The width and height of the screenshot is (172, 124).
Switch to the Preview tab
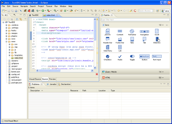pos(52,79)
